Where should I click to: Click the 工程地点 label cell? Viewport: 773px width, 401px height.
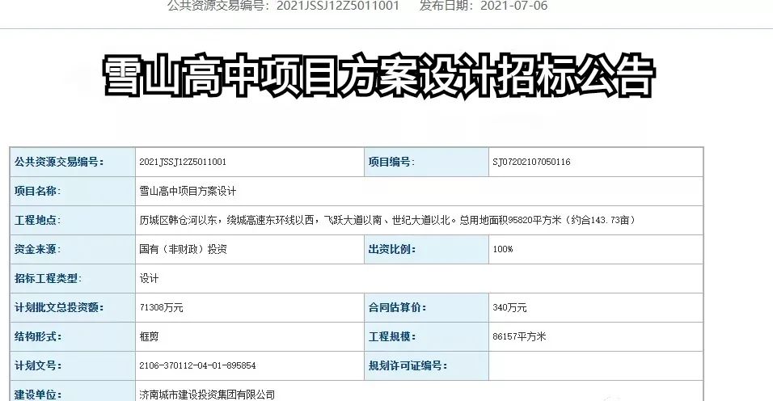73,220
